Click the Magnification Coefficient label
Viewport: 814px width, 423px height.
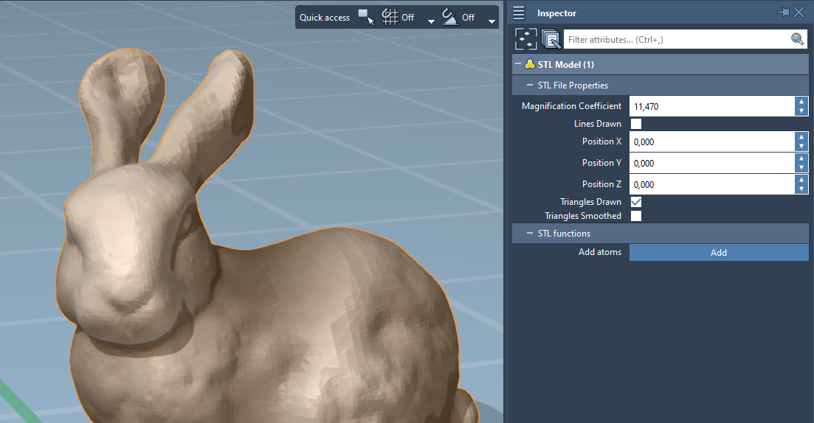click(571, 106)
